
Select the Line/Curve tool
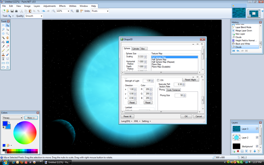click(x=7, y=59)
